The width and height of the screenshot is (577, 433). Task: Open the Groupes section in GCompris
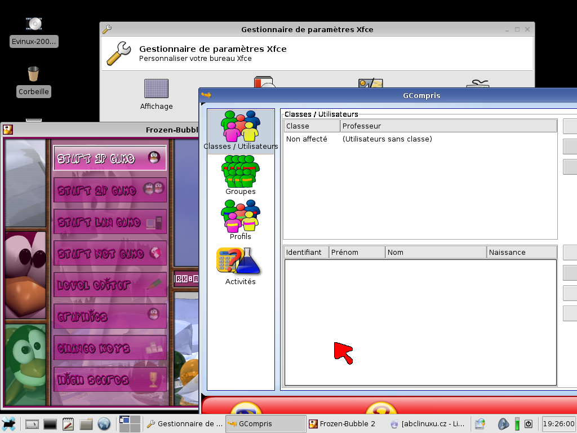click(x=241, y=175)
